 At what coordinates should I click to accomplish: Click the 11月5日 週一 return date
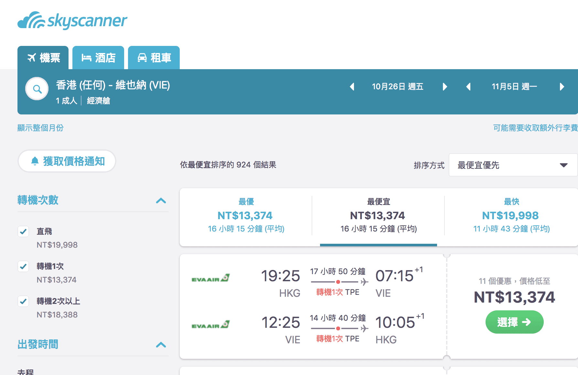(x=514, y=87)
